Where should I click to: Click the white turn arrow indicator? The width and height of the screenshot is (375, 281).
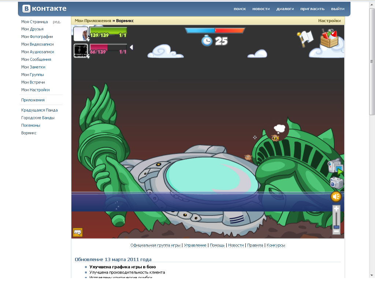tap(131, 47)
